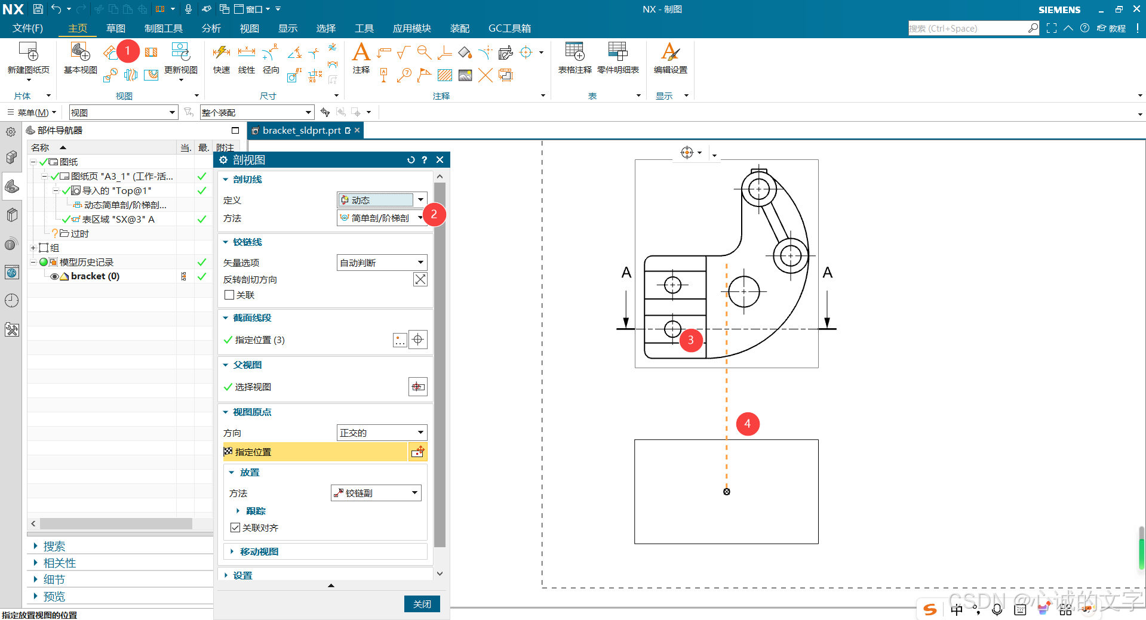Image resolution: width=1146 pixels, height=620 pixels.
Task: Open the GC工具箱 ribbon tab
Action: pos(509,28)
